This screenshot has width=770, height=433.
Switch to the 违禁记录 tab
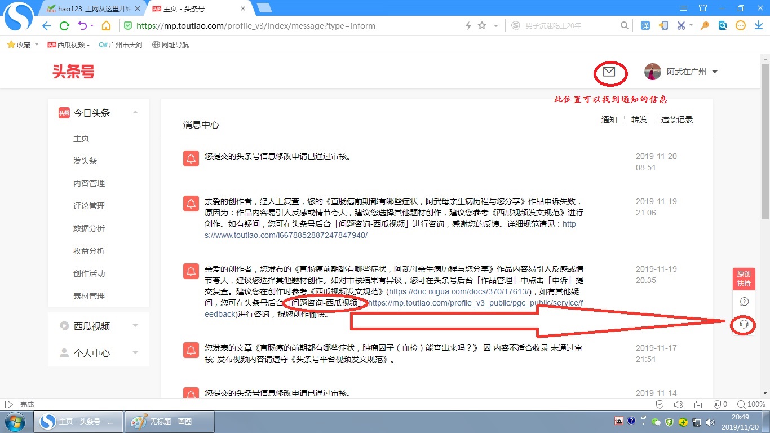coord(676,120)
